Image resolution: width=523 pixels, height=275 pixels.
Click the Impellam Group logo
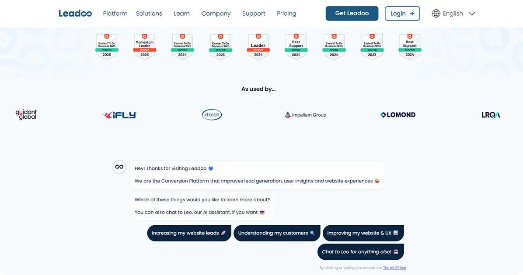tap(305, 115)
